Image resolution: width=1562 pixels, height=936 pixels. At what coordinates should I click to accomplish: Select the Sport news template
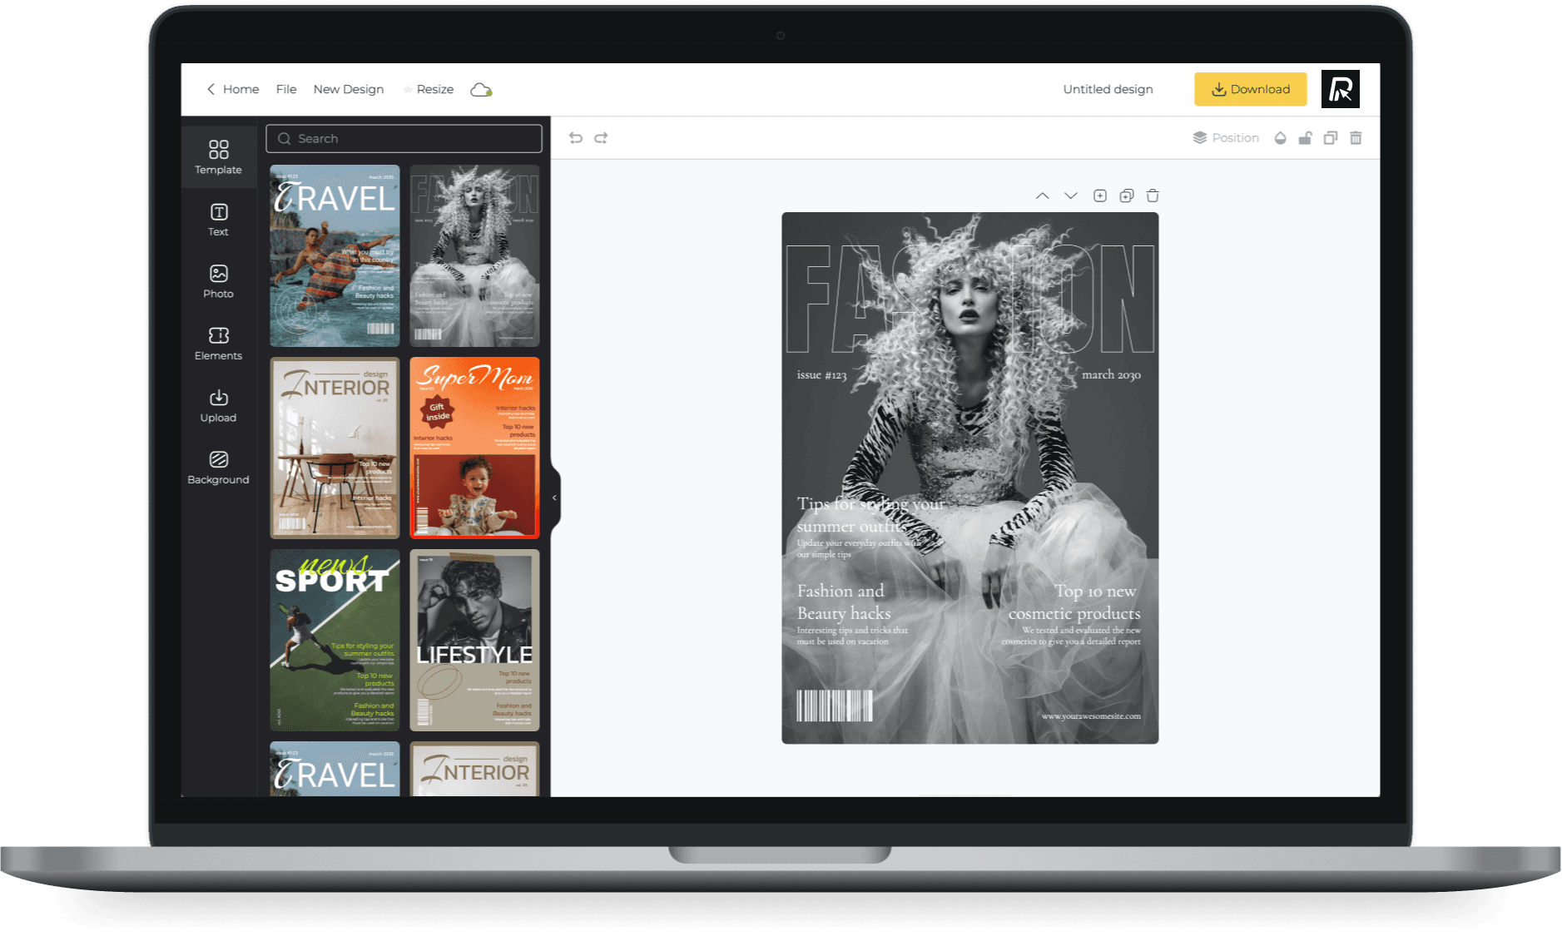coord(335,640)
